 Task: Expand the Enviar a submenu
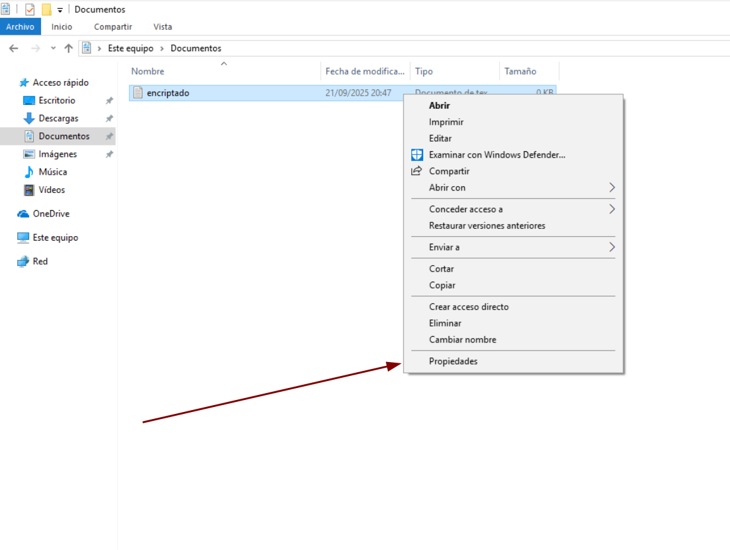(513, 247)
